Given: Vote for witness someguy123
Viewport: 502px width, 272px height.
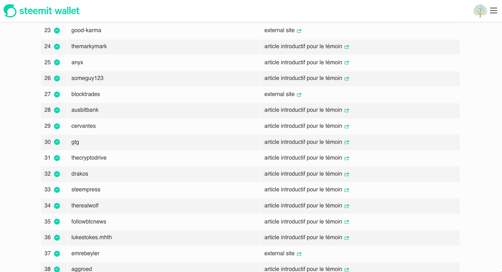Looking at the screenshot, I should [x=57, y=79].
